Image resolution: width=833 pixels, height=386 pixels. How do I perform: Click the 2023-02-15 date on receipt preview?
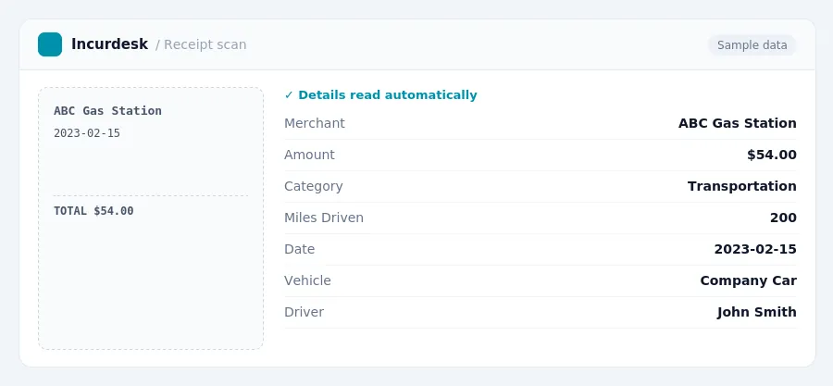coord(87,133)
